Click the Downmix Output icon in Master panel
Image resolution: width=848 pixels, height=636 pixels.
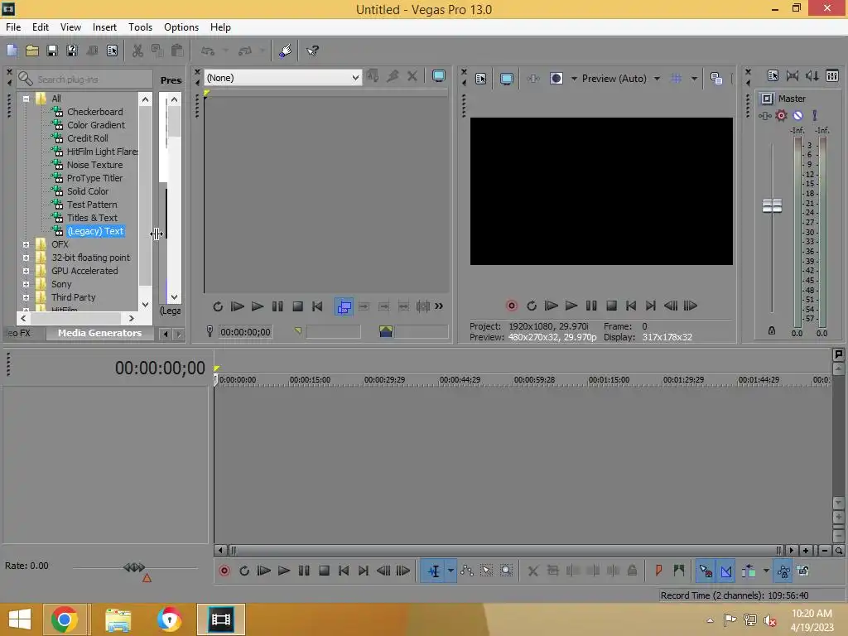793,75
